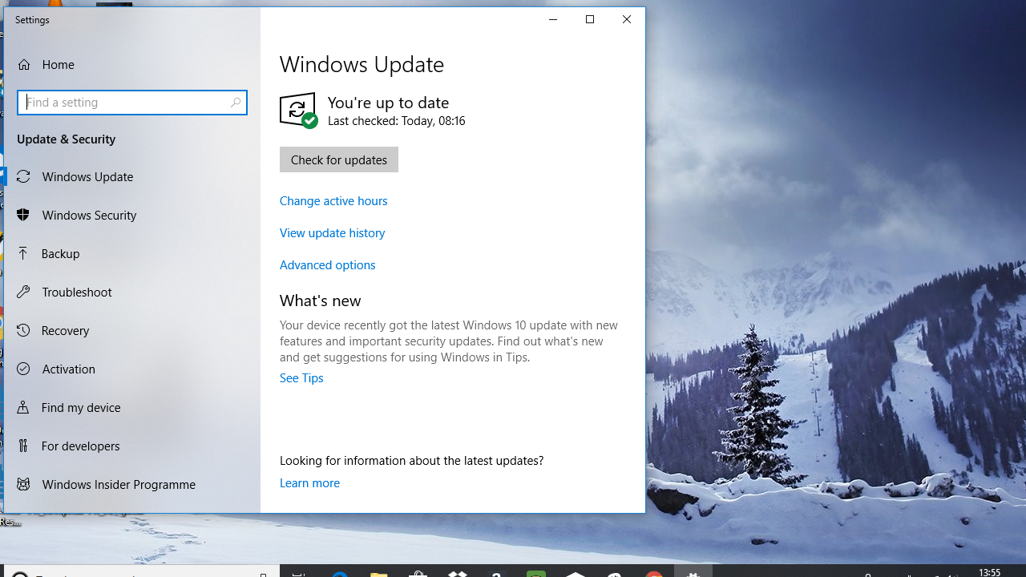
Task: Select Find my device
Action: (x=79, y=407)
